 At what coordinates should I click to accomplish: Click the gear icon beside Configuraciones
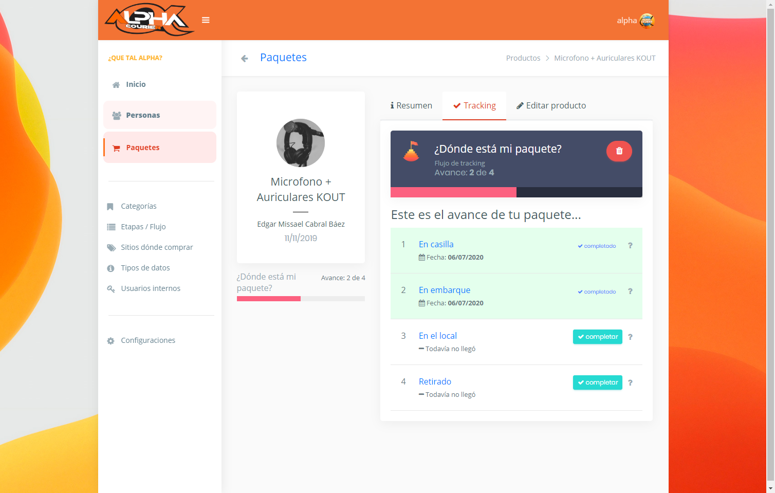coord(110,341)
